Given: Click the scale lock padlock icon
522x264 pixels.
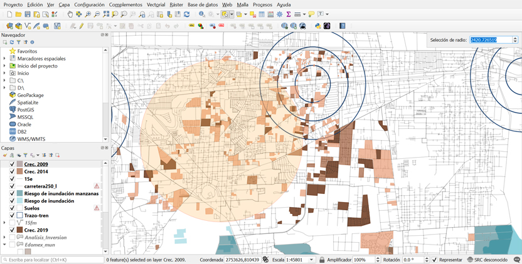Looking at the screenshot, I should click(322, 260).
